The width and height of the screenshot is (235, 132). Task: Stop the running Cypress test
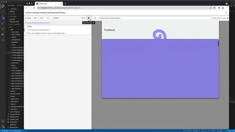pyautogui.click(x=88, y=18)
